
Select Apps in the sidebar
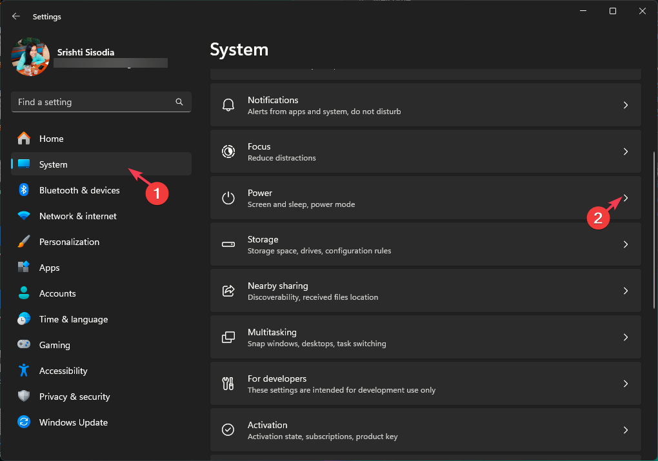pos(49,268)
